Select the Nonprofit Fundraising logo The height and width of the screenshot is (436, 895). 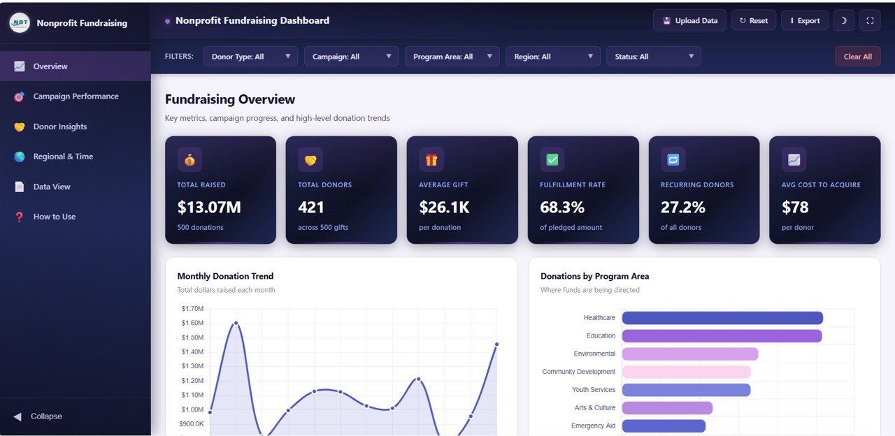click(20, 22)
